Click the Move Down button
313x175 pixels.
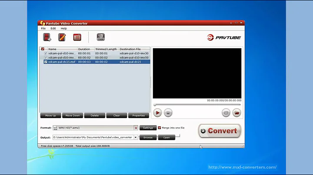pos(73,116)
